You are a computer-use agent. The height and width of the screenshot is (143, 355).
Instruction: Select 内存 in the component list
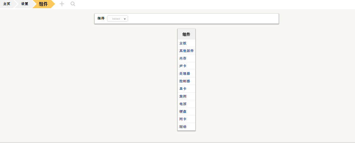[x=183, y=59]
